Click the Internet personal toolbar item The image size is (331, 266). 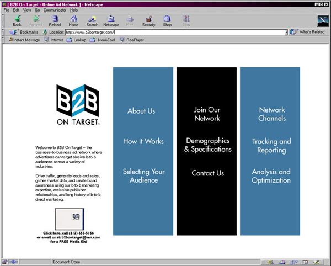click(54, 40)
